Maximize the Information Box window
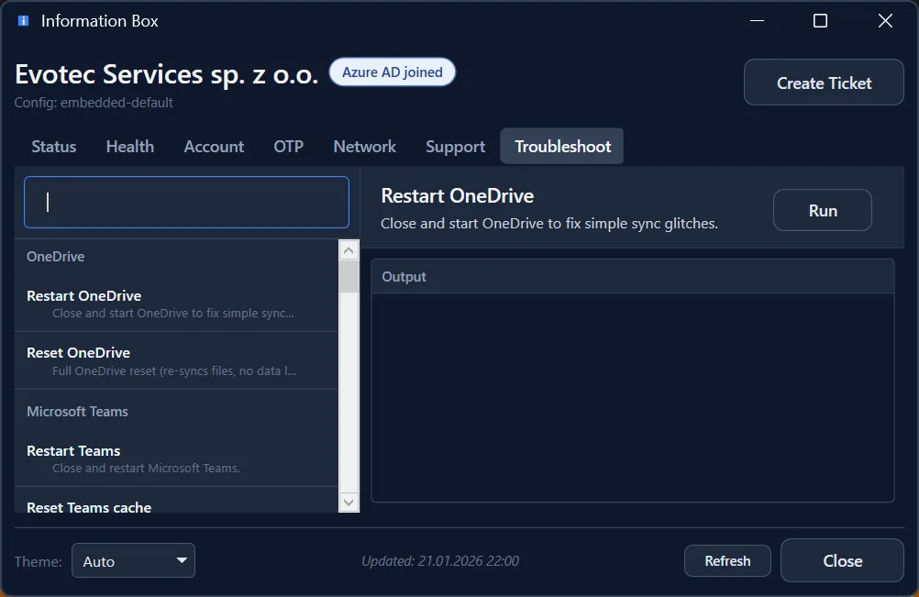This screenshot has width=919, height=597. tap(821, 21)
